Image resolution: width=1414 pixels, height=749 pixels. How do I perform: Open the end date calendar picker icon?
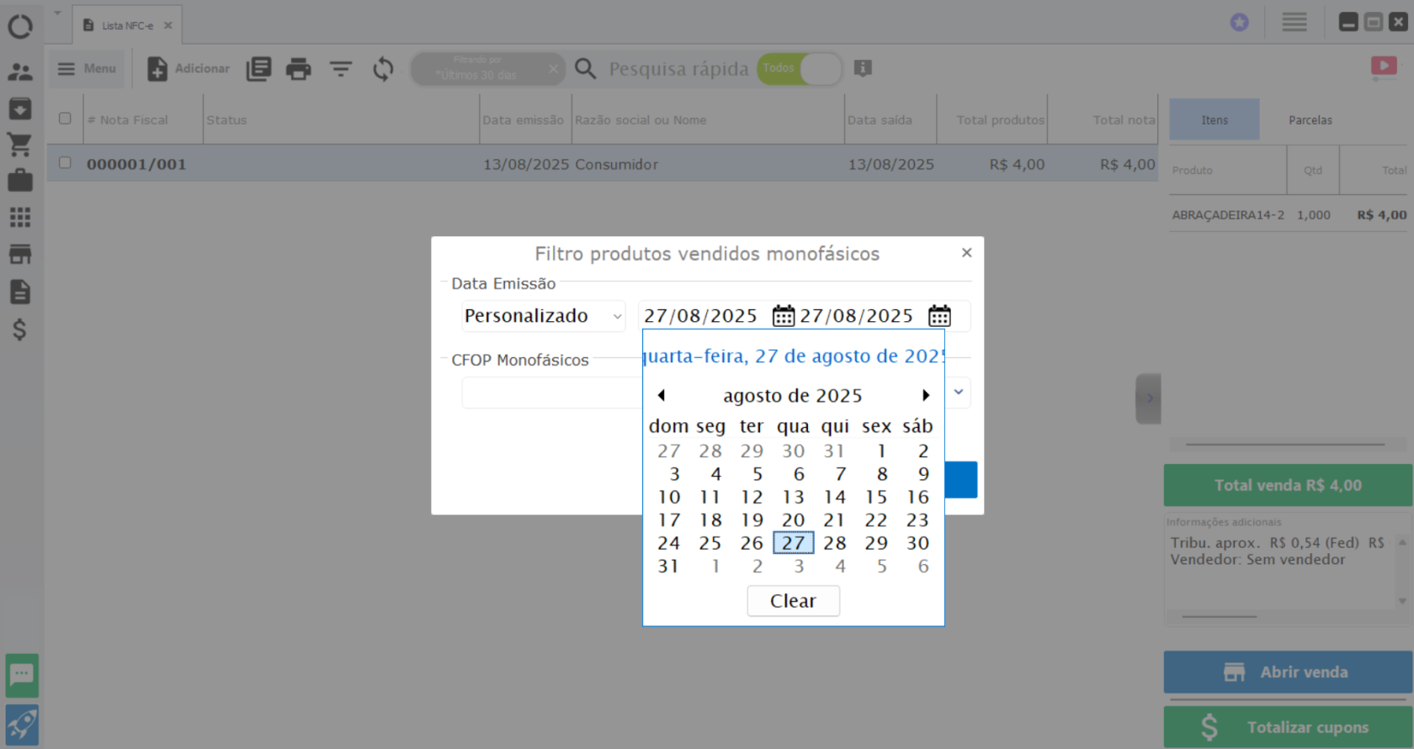click(x=939, y=316)
